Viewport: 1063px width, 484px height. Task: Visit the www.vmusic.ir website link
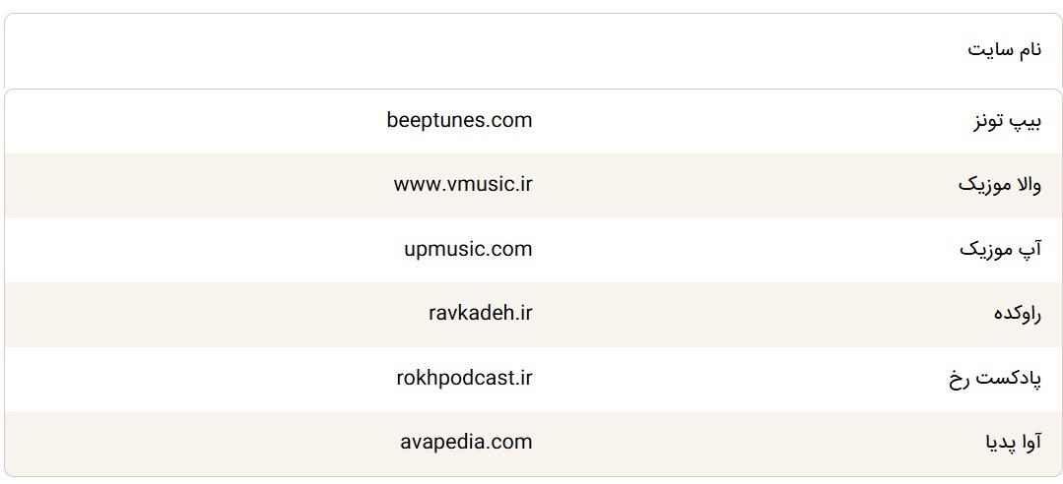[462, 185]
